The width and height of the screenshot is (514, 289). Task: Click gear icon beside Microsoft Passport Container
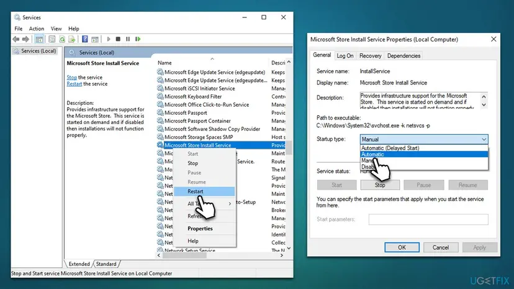point(160,120)
